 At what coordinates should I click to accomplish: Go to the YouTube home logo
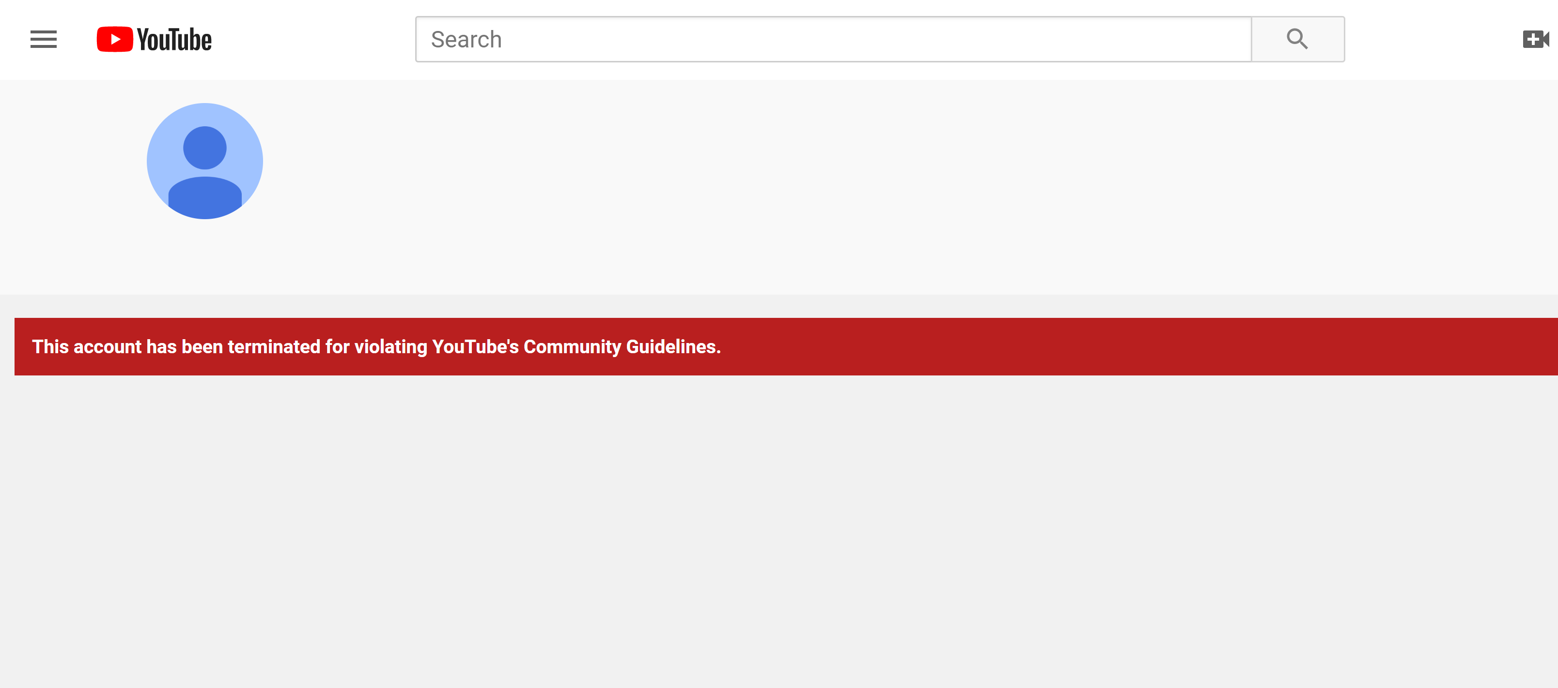pos(154,39)
